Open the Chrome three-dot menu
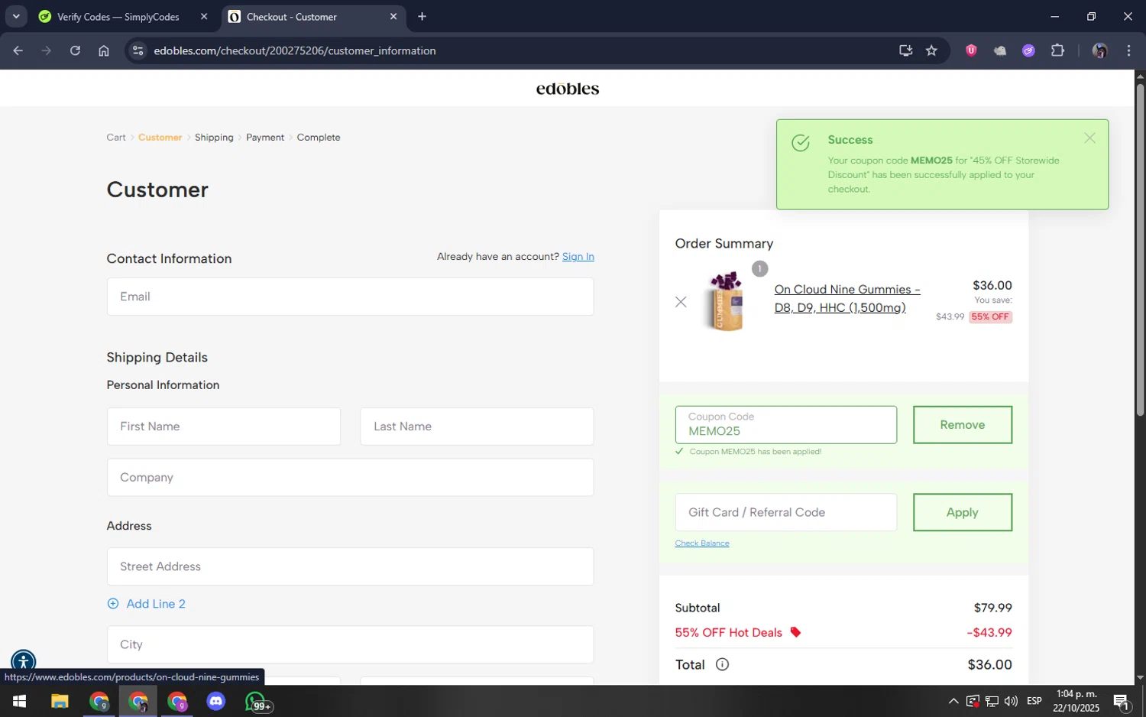The image size is (1146, 717). (x=1128, y=50)
